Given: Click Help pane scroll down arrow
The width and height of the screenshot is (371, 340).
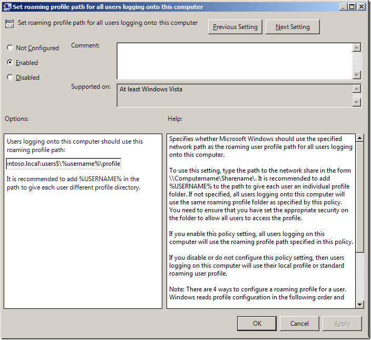Looking at the screenshot, I should tap(359, 304).
